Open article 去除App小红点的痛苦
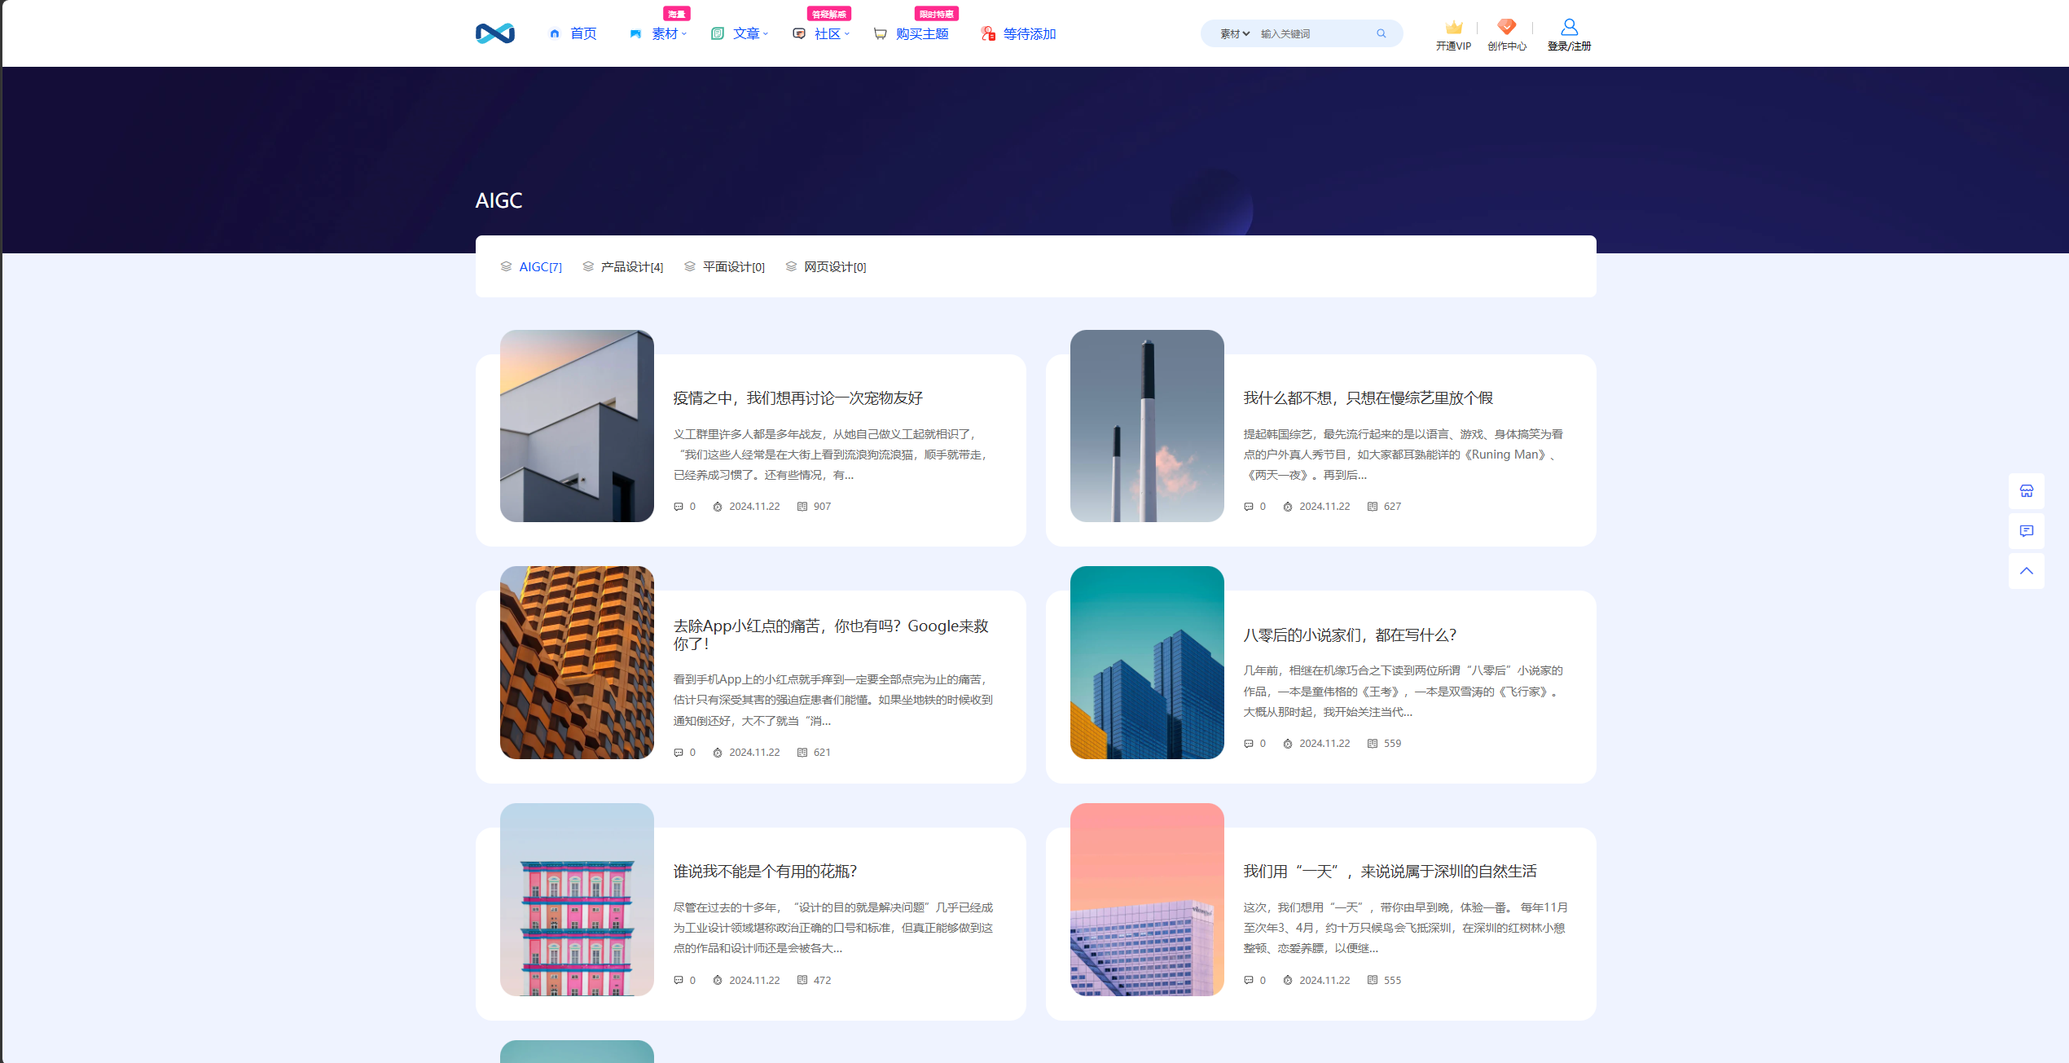The image size is (2069, 1063). (831, 635)
